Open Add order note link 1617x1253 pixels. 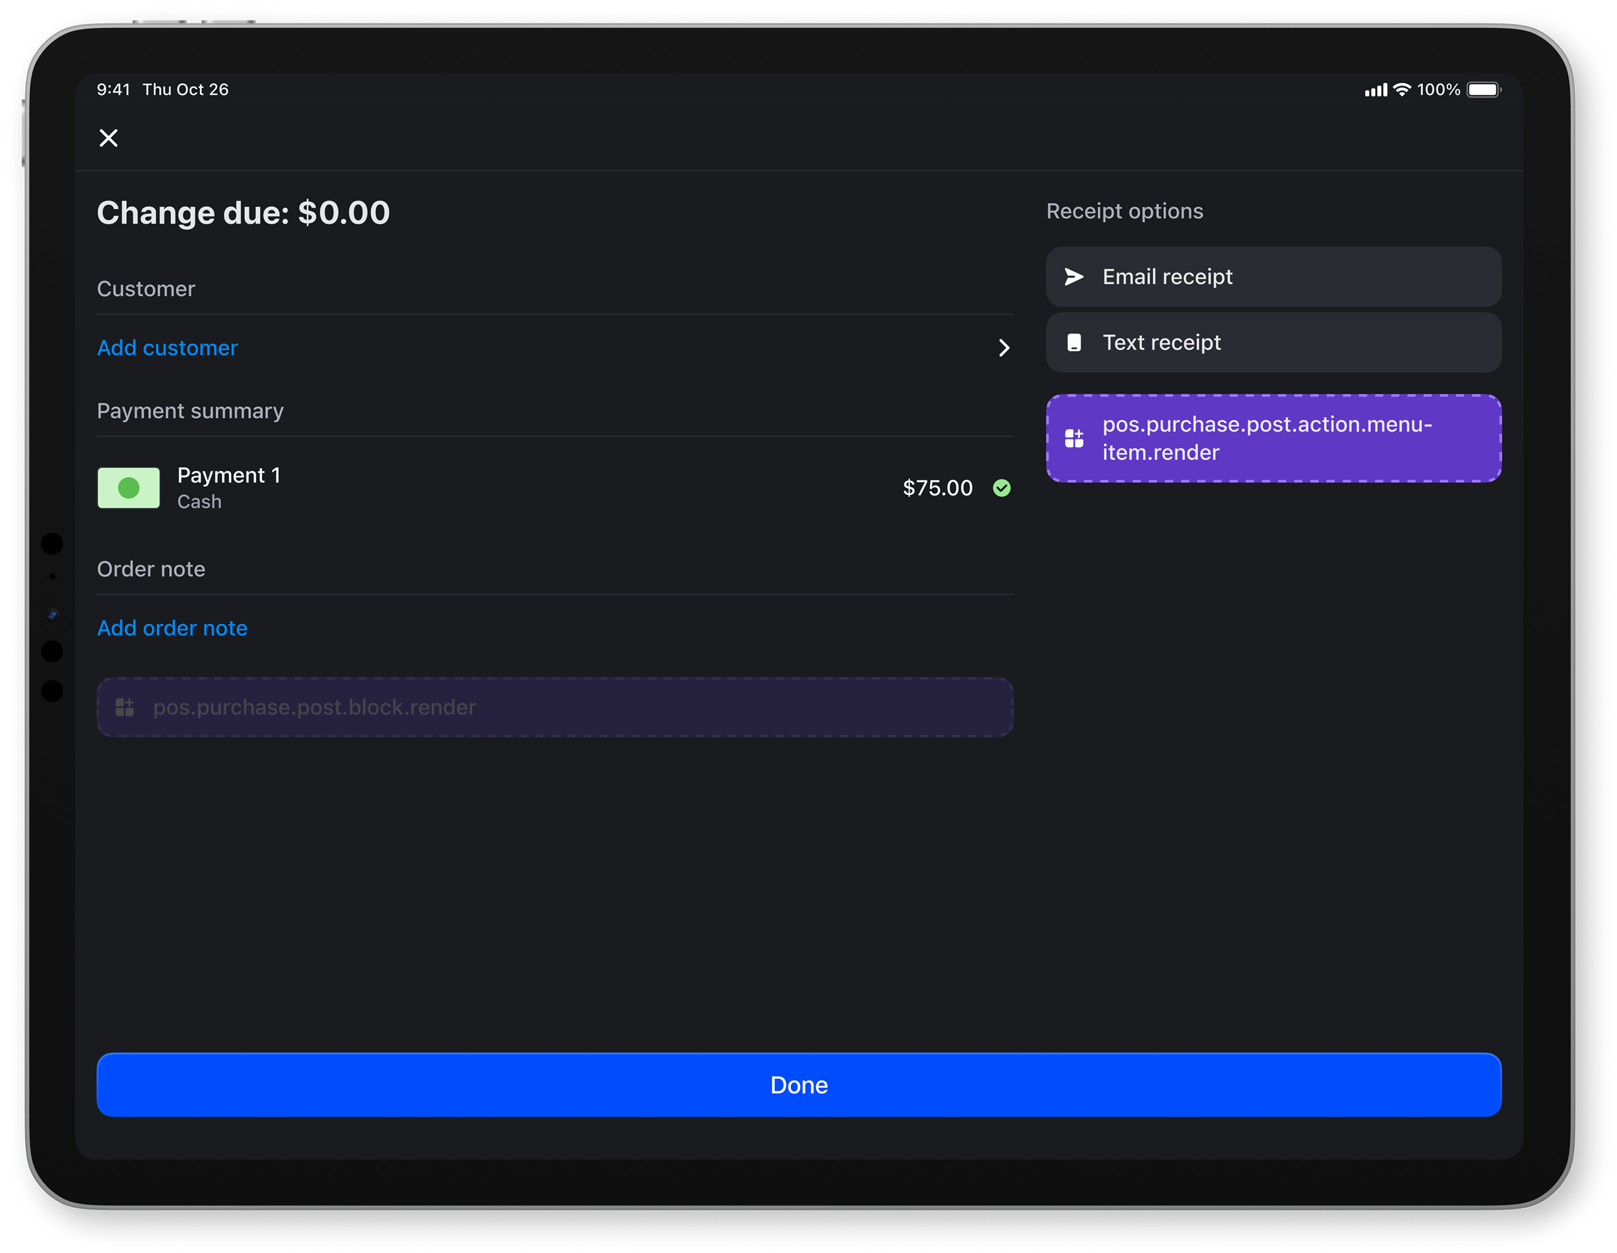click(x=172, y=629)
